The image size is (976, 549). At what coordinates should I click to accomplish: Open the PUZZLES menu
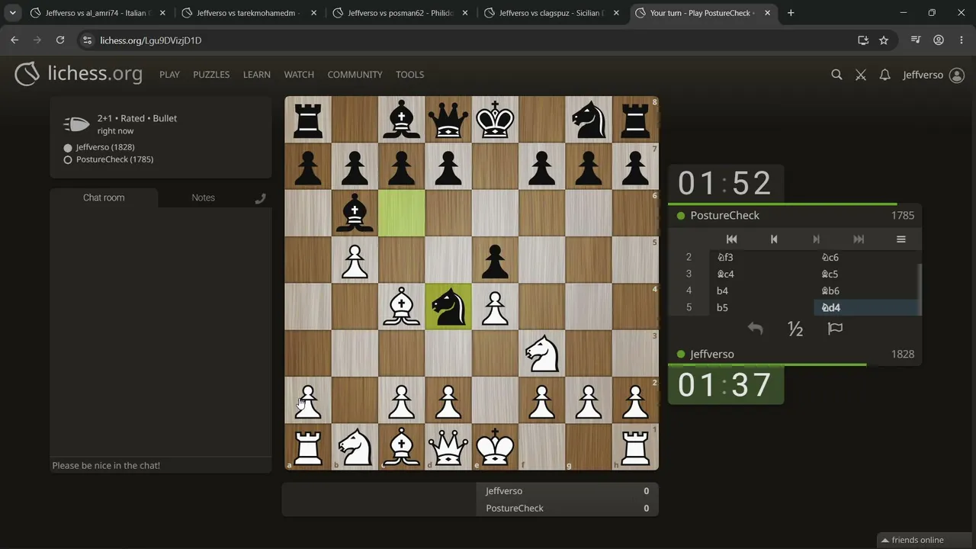pyautogui.click(x=211, y=75)
